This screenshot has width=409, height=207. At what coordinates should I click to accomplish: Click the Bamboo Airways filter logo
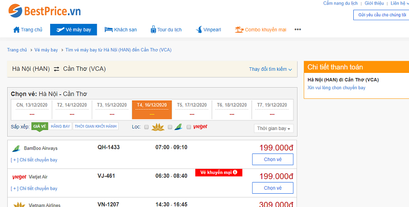178,127
